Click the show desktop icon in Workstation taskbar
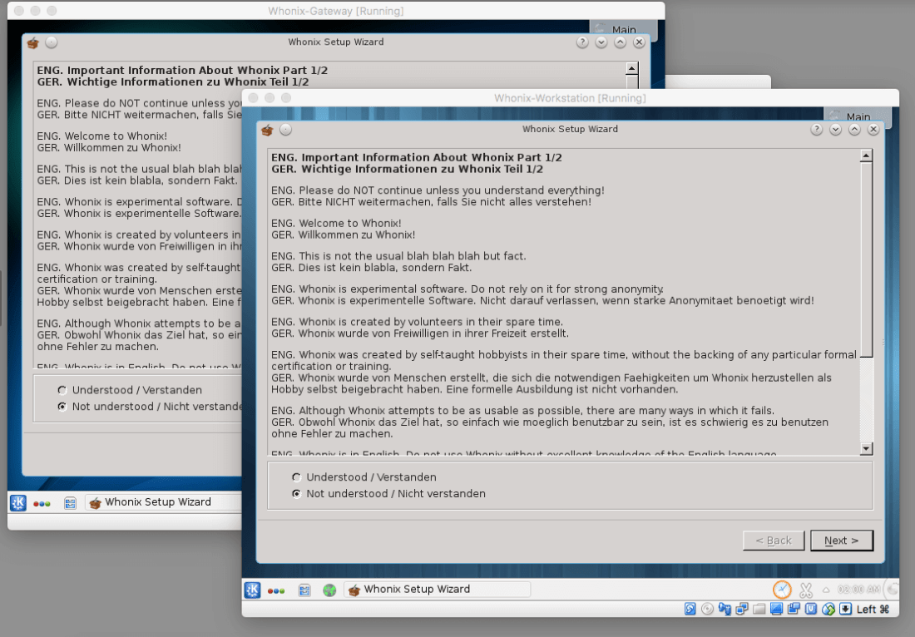 pos(304,590)
